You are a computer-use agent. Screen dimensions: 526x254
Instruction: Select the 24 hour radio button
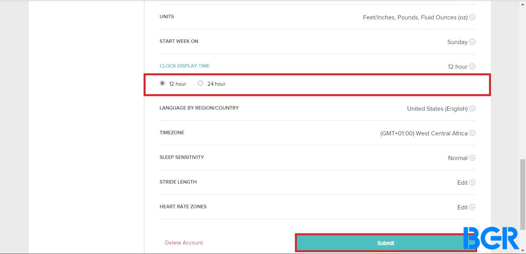tap(200, 83)
